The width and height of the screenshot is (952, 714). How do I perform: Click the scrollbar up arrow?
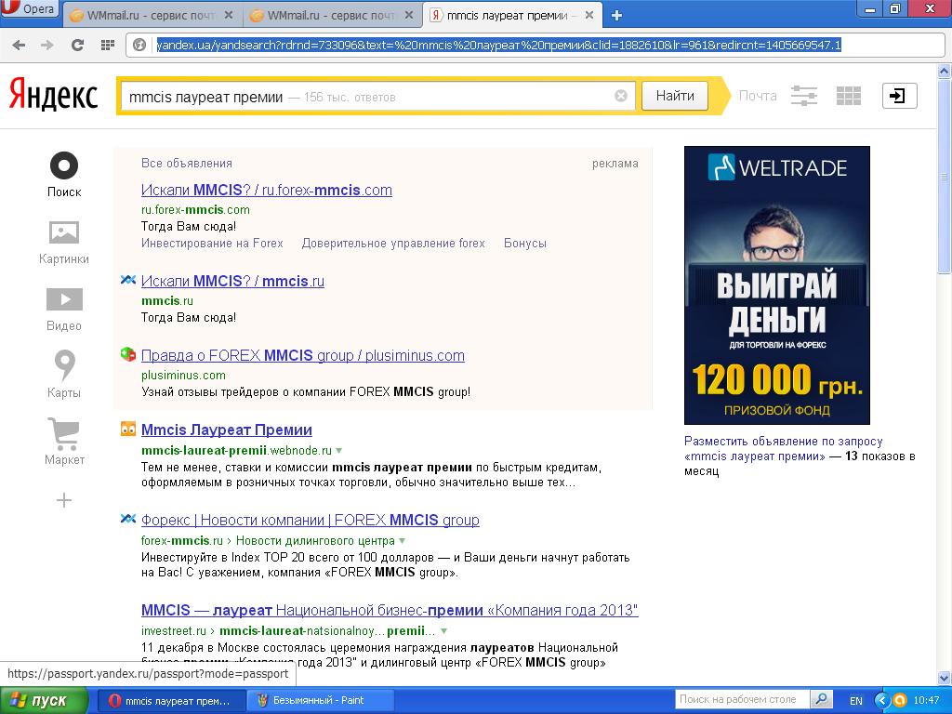click(x=945, y=71)
